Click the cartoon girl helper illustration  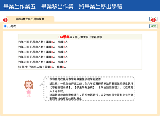pos(28,88)
